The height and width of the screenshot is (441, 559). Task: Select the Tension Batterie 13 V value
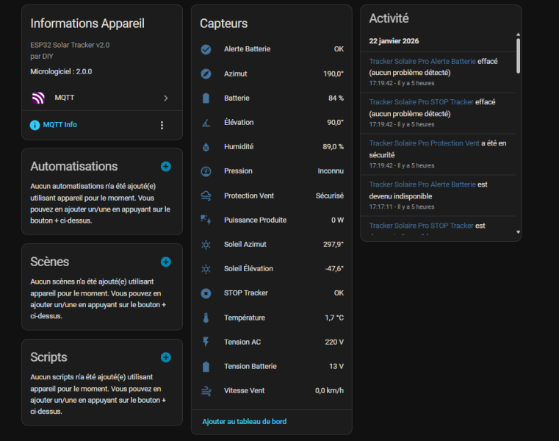[336, 367]
